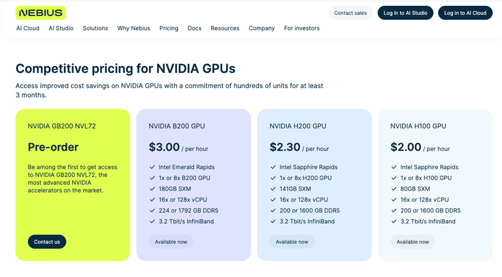The height and width of the screenshot is (277, 502).
Task: Click 3.2 Tbit/s InfiniBand on B200 card
Action: point(186,222)
